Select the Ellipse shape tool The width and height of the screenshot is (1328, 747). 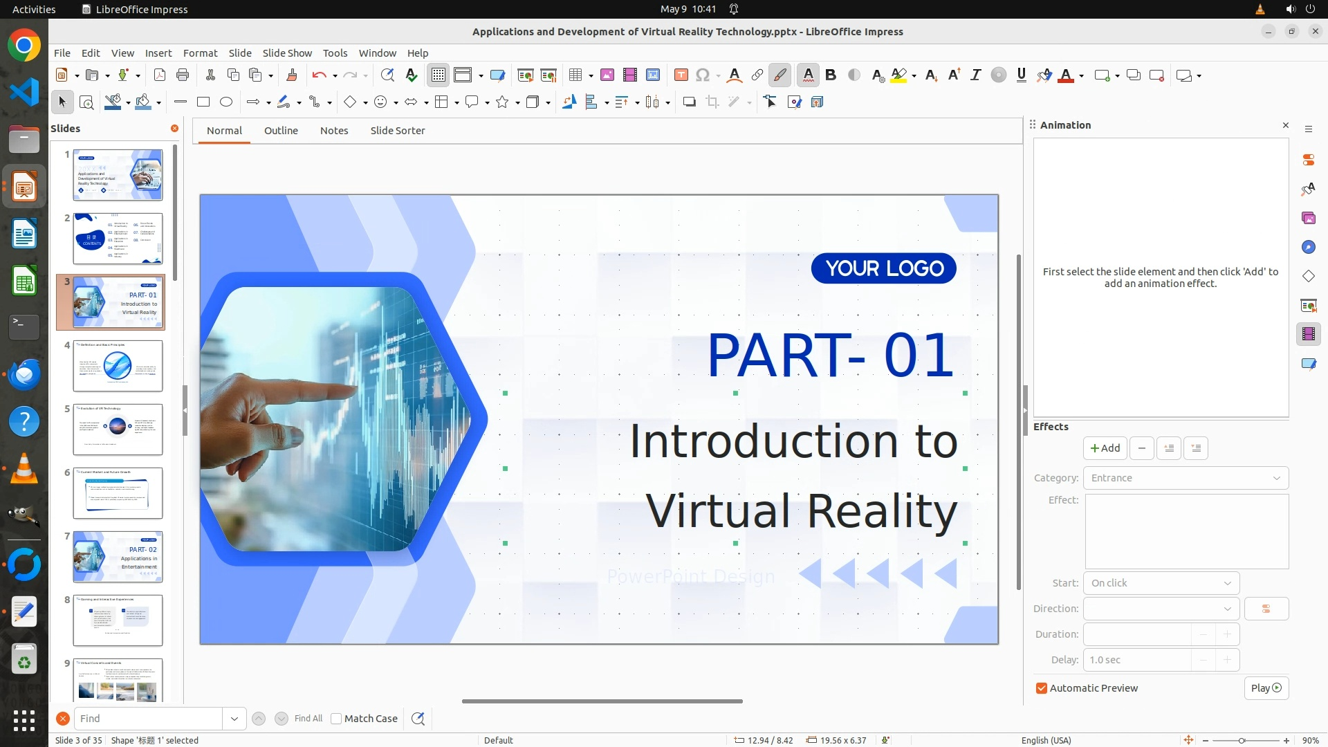pyautogui.click(x=226, y=102)
